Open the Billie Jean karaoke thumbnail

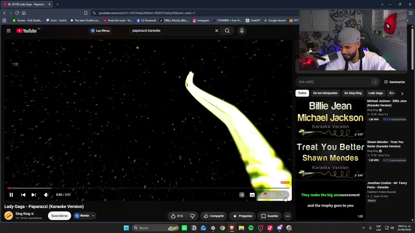pos(330,118)
